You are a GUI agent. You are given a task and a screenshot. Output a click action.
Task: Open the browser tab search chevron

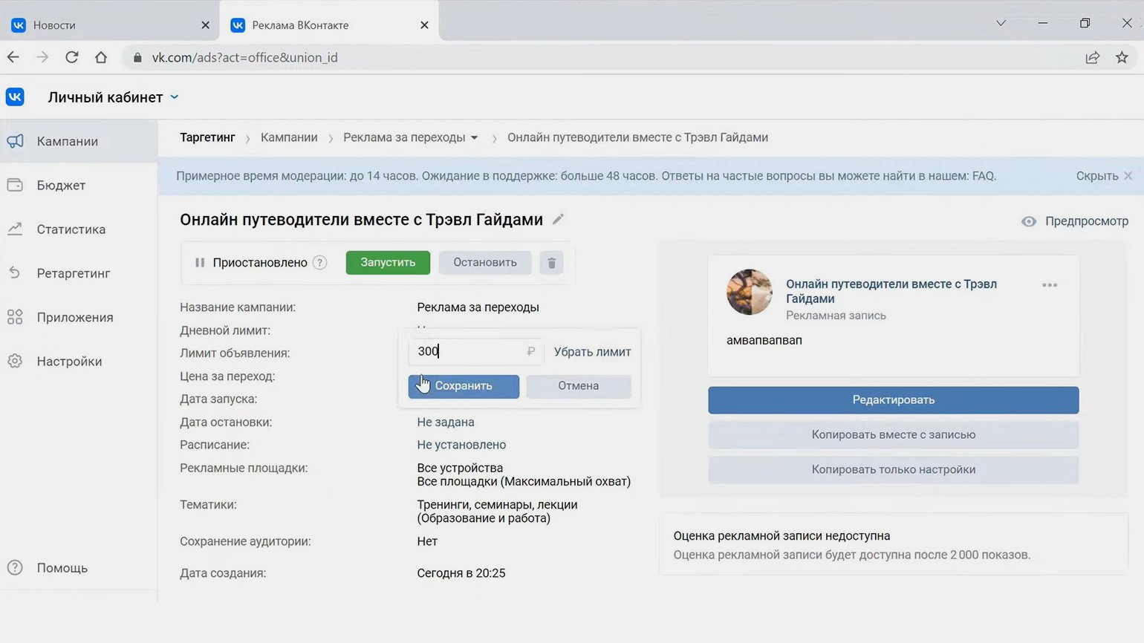coord(1001,24)
